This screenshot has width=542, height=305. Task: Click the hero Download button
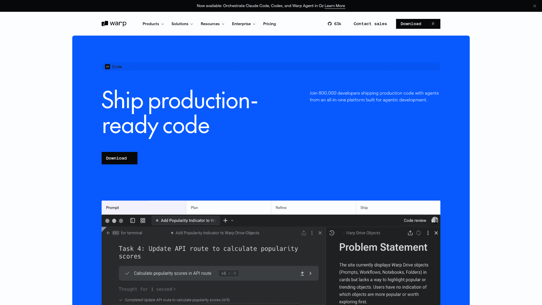pos(119,158)
